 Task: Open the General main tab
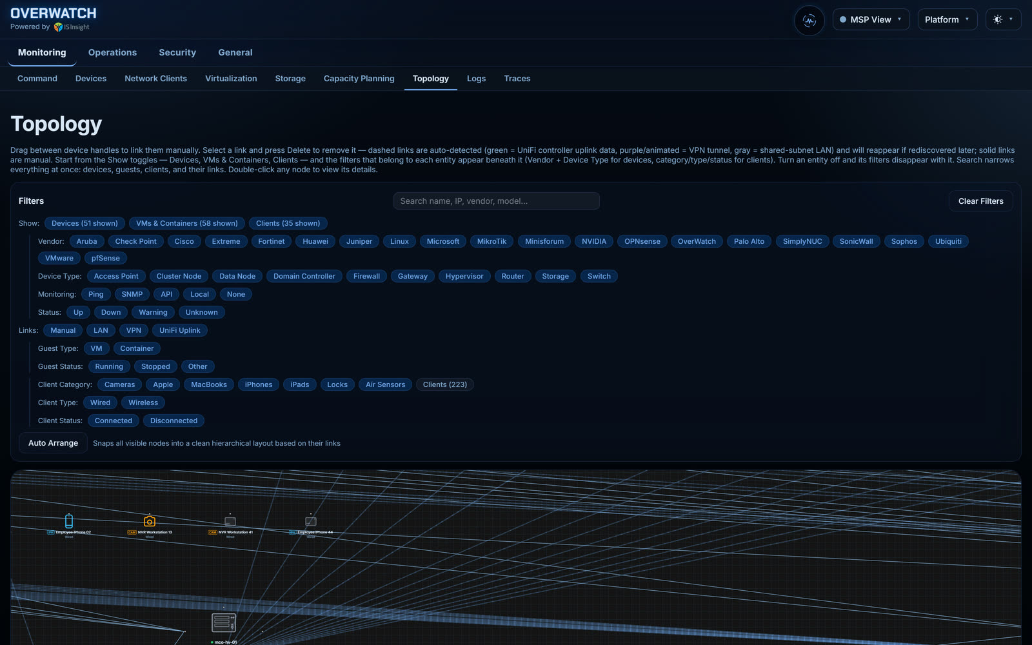click(235, 52)
